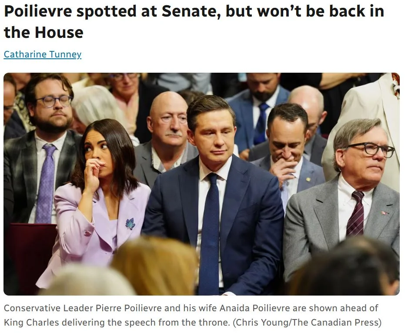Click the round glasses on the bearded man
Viewport: 405px width, 333px height.
coord(54,101)
